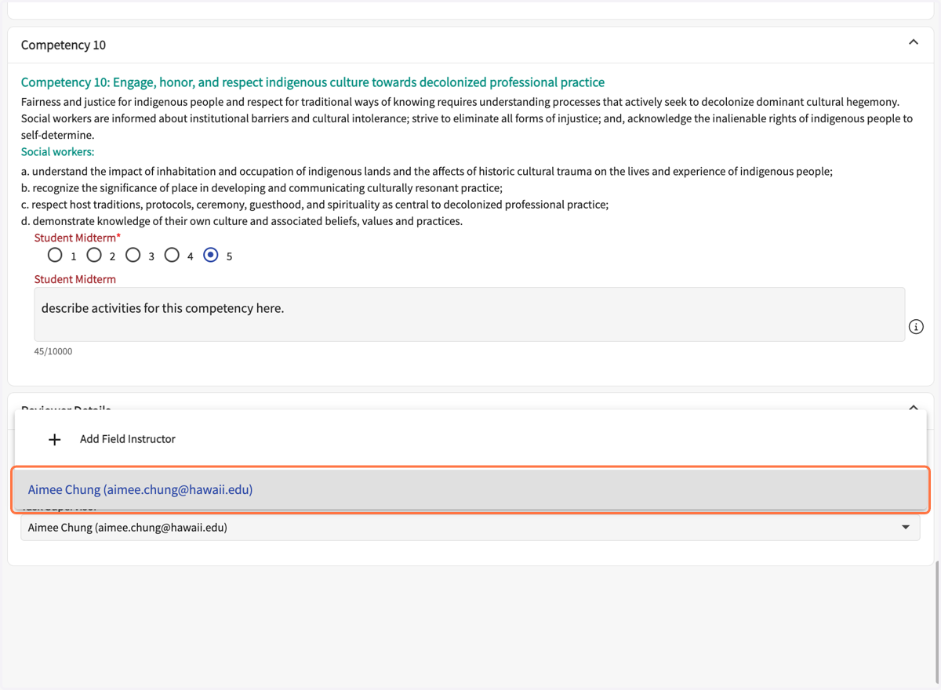This screenshot has height=690, width=941.
Task: Click the Task Supervisor dropdown arrow
Action: pos(906,528)
